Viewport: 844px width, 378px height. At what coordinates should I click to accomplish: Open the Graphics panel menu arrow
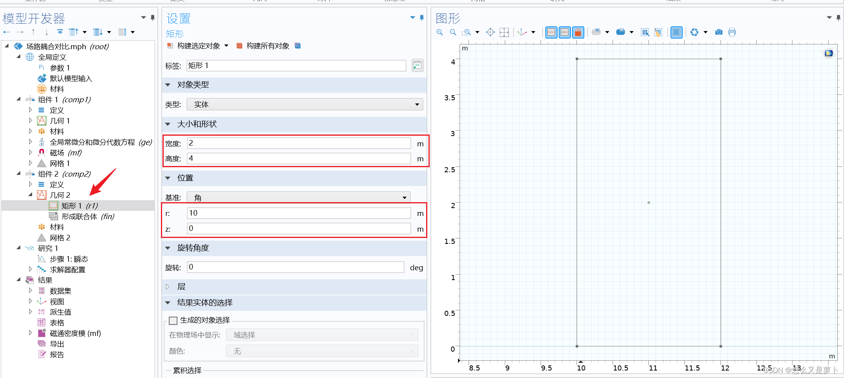coord(829,18)
